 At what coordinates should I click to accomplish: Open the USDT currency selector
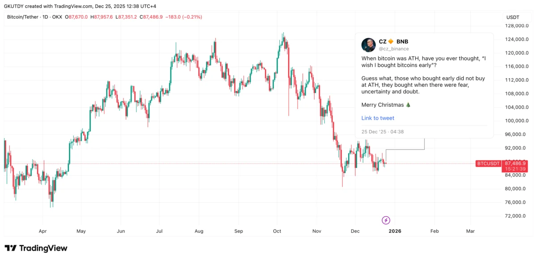512,17
